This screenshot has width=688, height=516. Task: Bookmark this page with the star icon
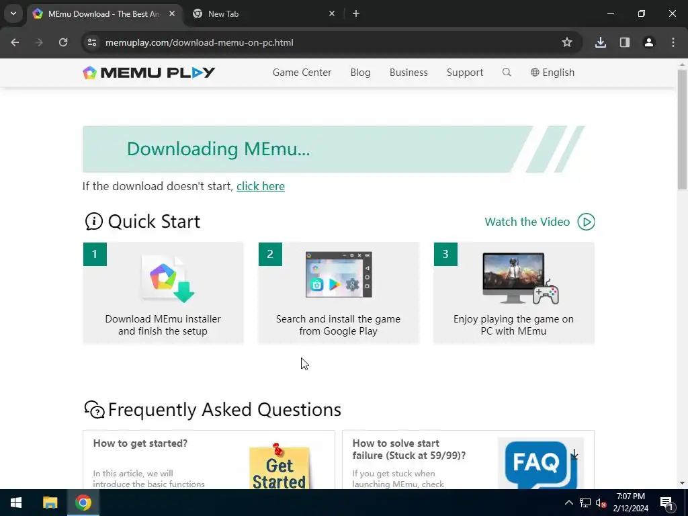[567, 42]
